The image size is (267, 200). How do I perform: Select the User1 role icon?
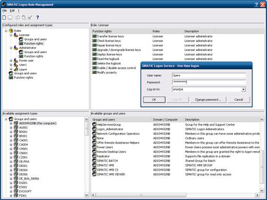[16, 65]
